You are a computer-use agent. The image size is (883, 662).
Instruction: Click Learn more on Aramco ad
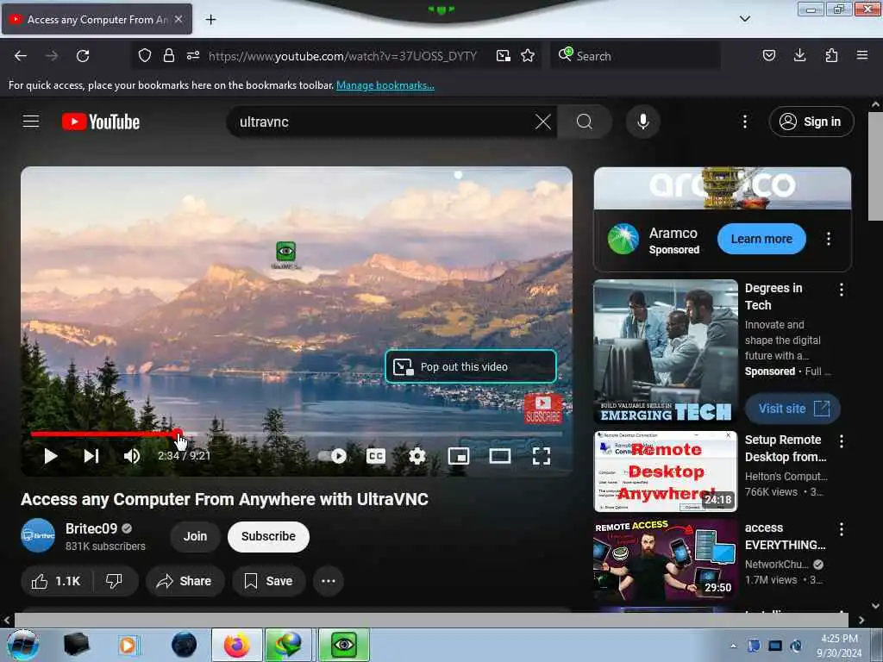761,239
